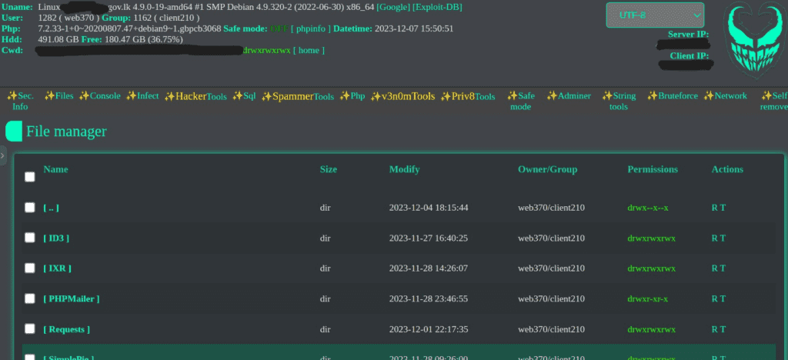Open the String tools menu item

click(x=619, y=101)
